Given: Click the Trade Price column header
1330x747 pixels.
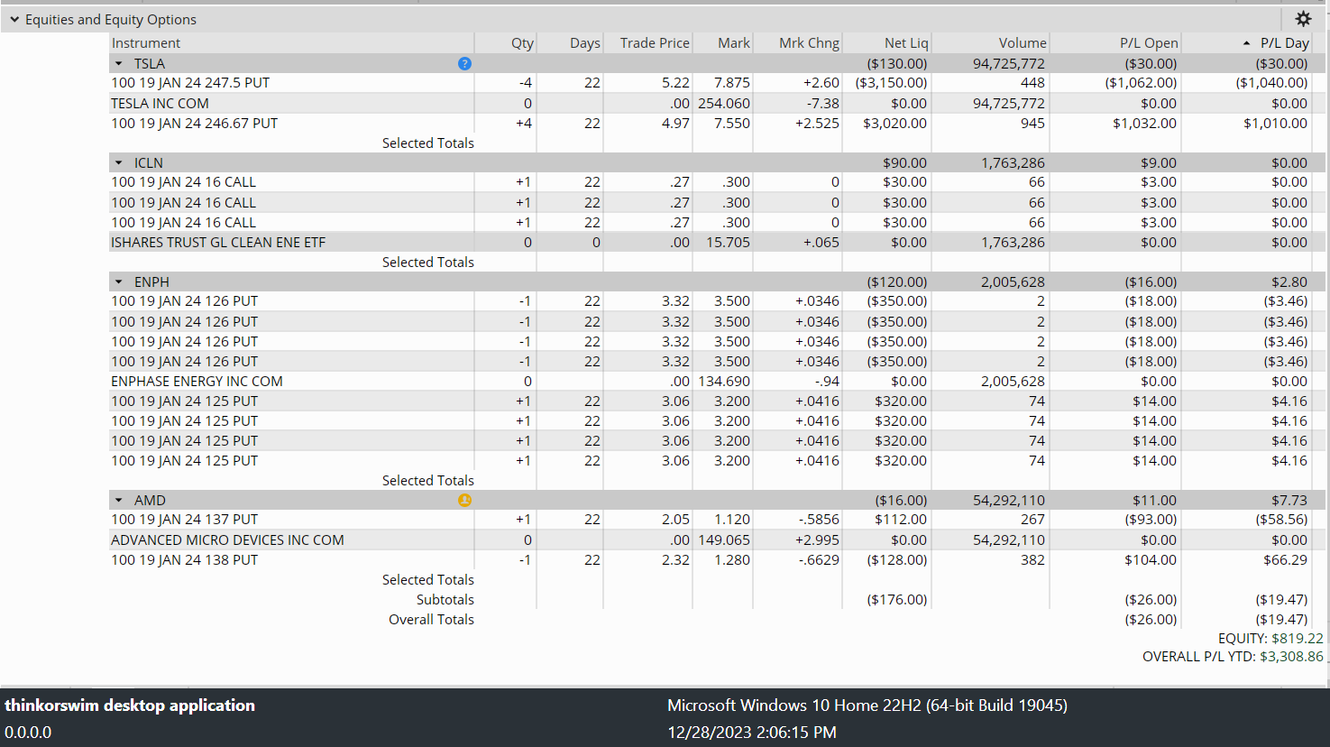Looking at the screenshot, I should tap(655, 43).
